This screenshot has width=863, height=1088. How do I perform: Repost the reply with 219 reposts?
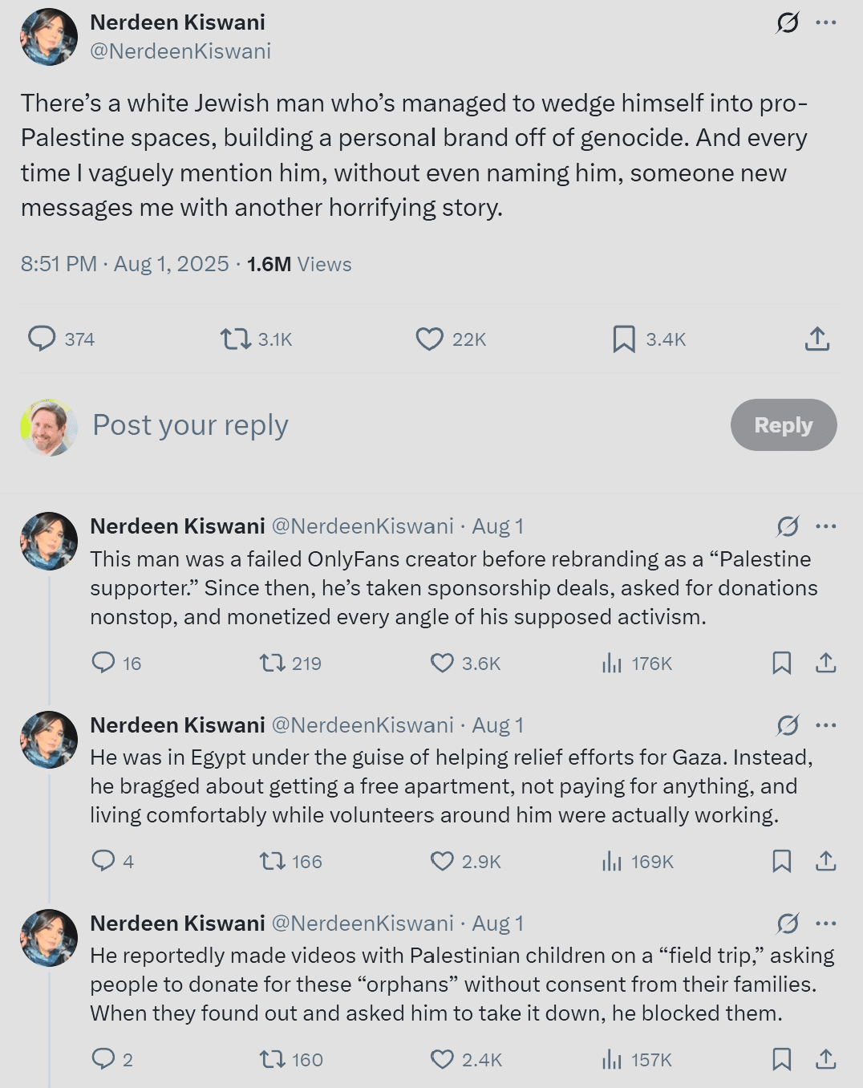pos(290,664)
